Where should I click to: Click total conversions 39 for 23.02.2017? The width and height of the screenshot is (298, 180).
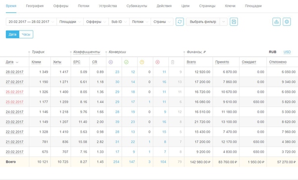(x=117, y=122)
